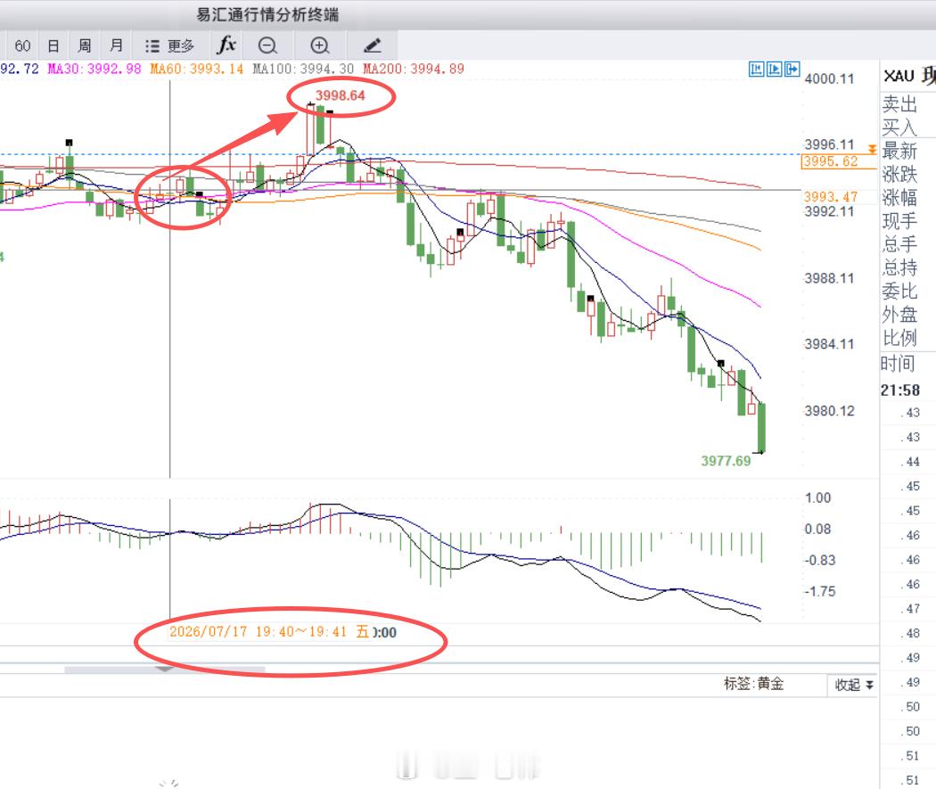Click the 标签:黄金 tag label
The image size is (936, 789).
pos(753,684)
